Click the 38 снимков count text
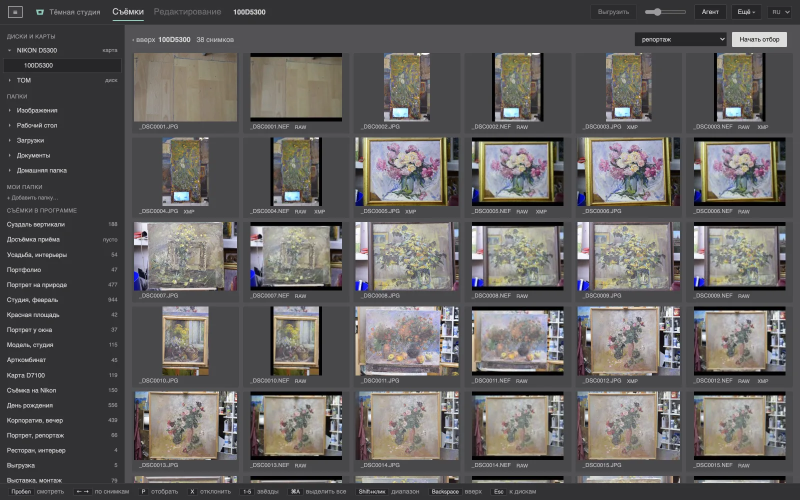800x500 pixels. click(x=215, y=39)
